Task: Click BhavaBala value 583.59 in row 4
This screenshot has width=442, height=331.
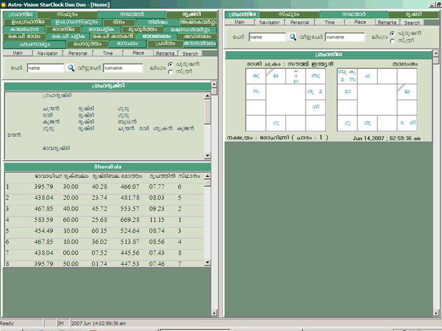Action: point(44,220)
